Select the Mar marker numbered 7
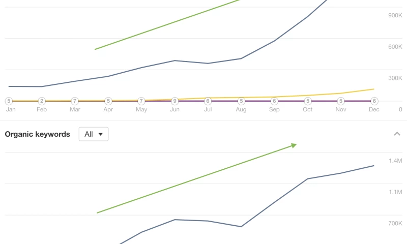 click(75, 101)
